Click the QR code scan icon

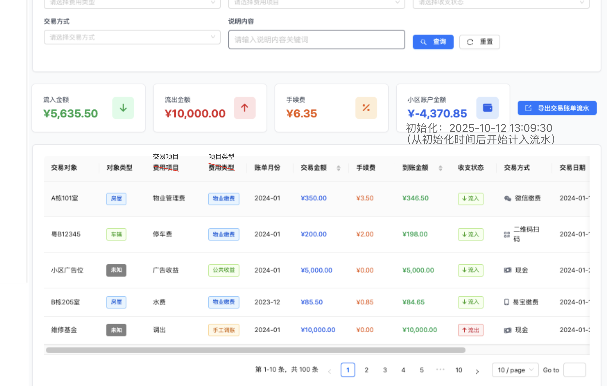coord(507,235)
